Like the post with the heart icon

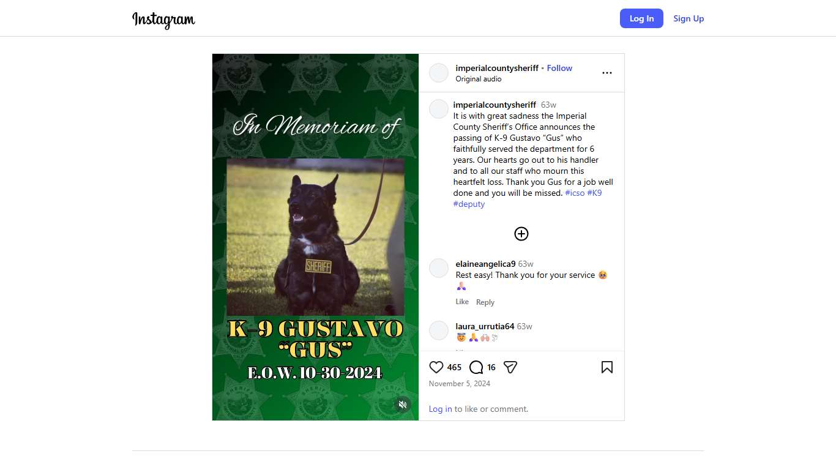[x=436, y=367]
